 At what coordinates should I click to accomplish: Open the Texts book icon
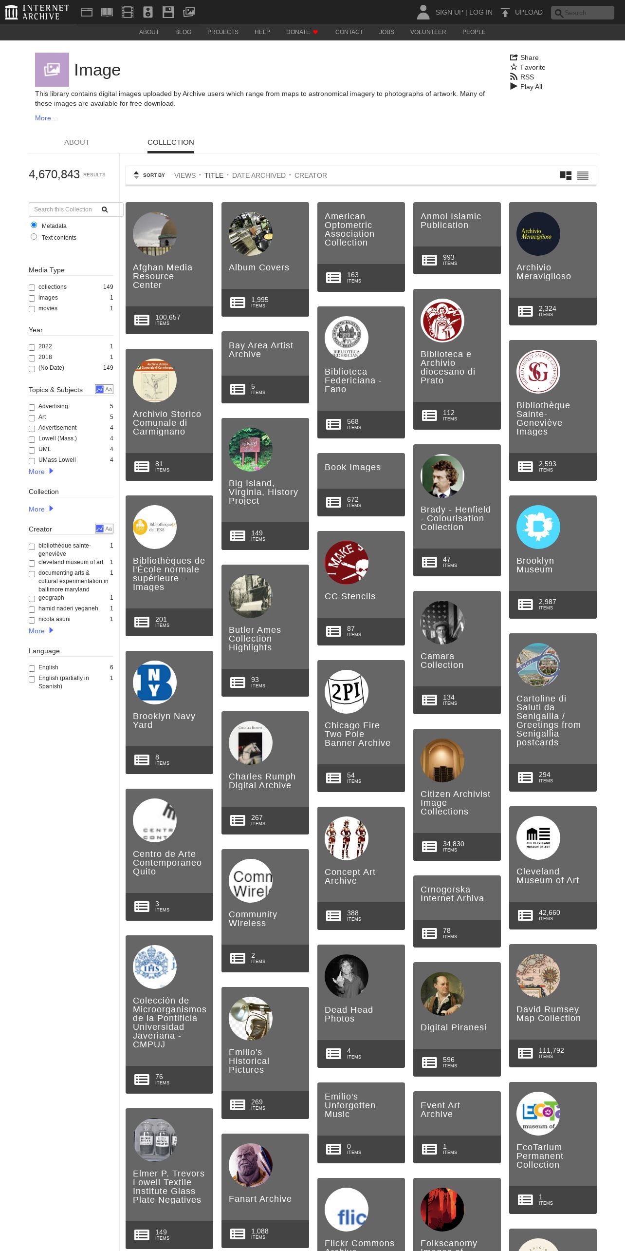(107, 12)
